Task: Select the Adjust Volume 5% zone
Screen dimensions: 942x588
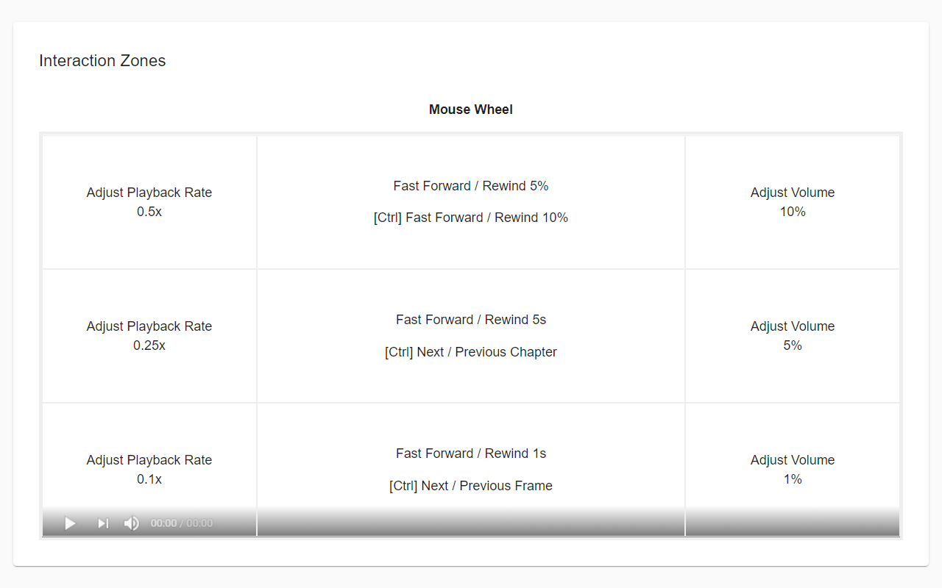Action: pos(793,336)
